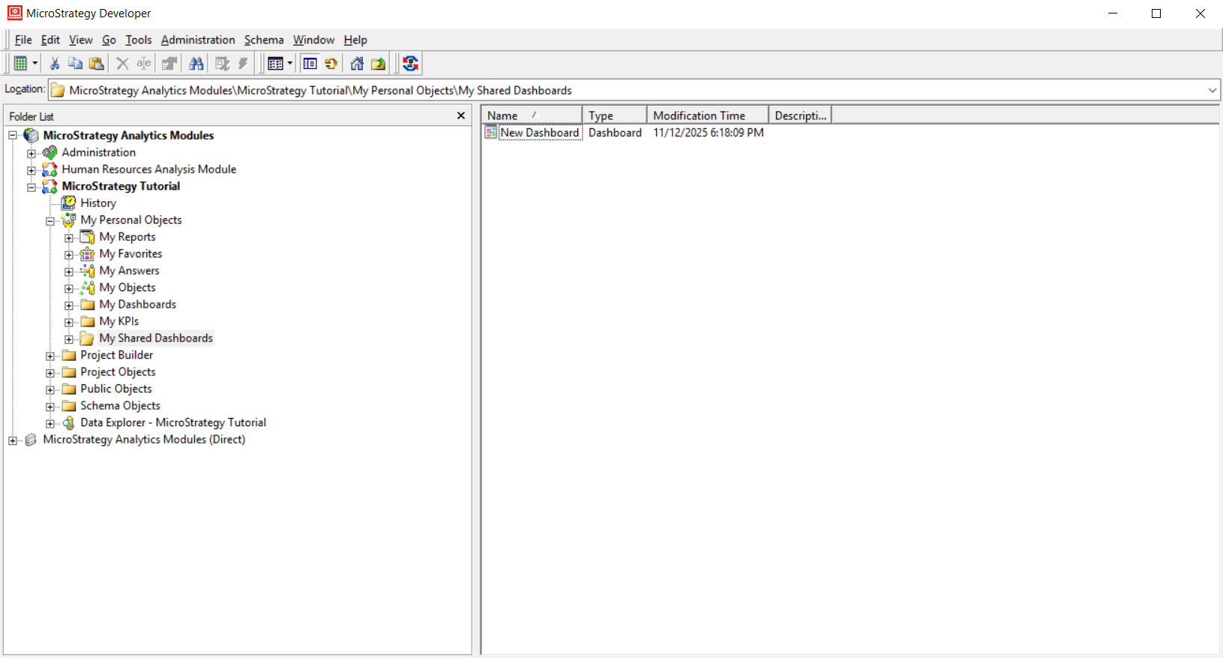
Task: Click the Properties toolbar icon
Action: coord(169,64)
